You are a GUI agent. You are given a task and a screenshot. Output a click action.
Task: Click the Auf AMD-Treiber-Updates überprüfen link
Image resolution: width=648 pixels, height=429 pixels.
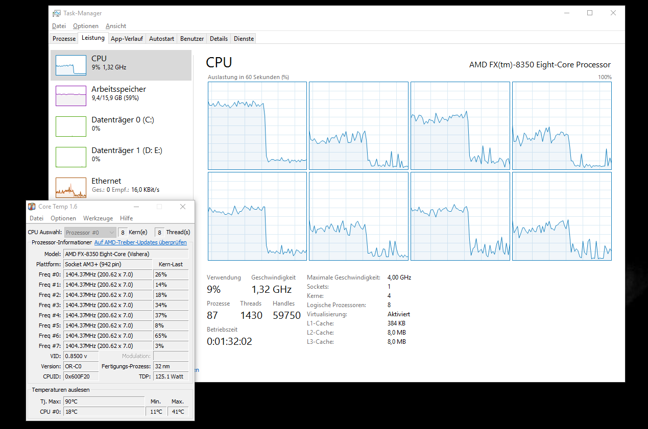click(140, 243)
